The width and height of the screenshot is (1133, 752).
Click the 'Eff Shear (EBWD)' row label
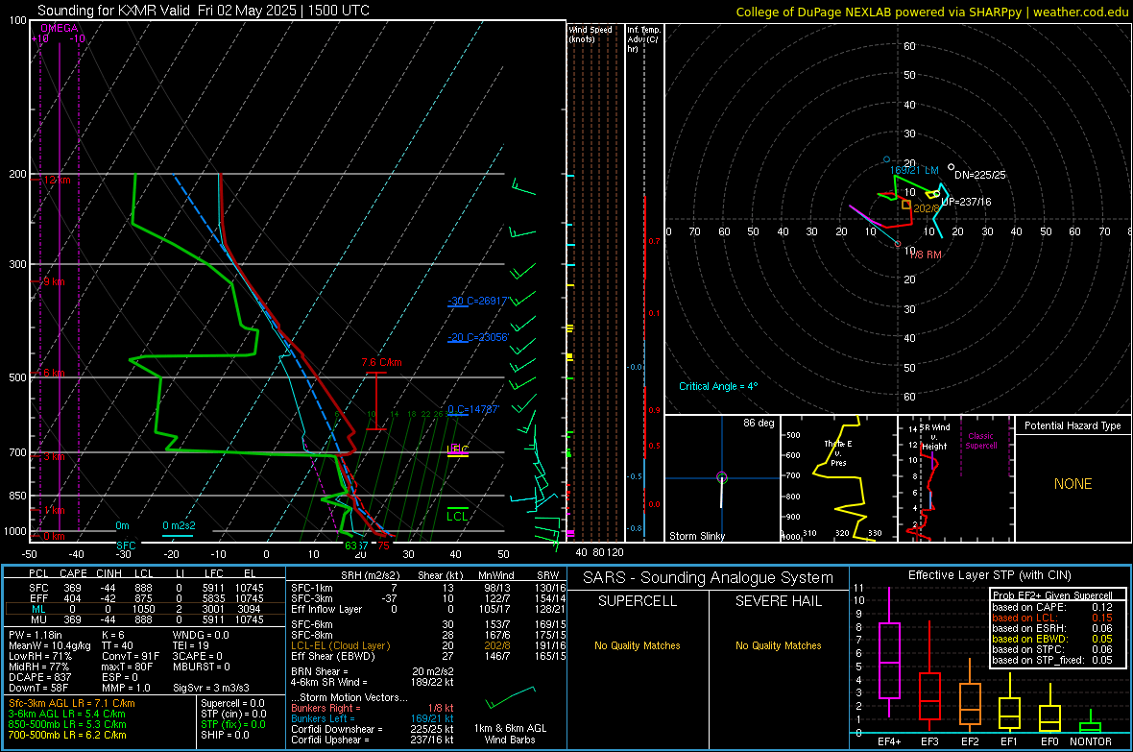tap(333, 657)
